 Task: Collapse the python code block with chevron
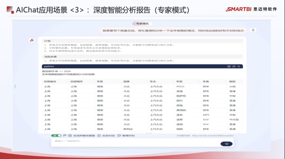pyautogui.click(x=239, y=66)
